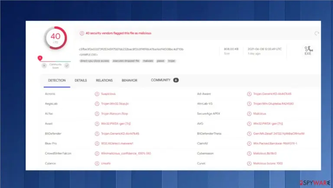Click warning icon on the ClamAV detection
333x188 pixels.
pyautogui.click(x=249, y=143)
